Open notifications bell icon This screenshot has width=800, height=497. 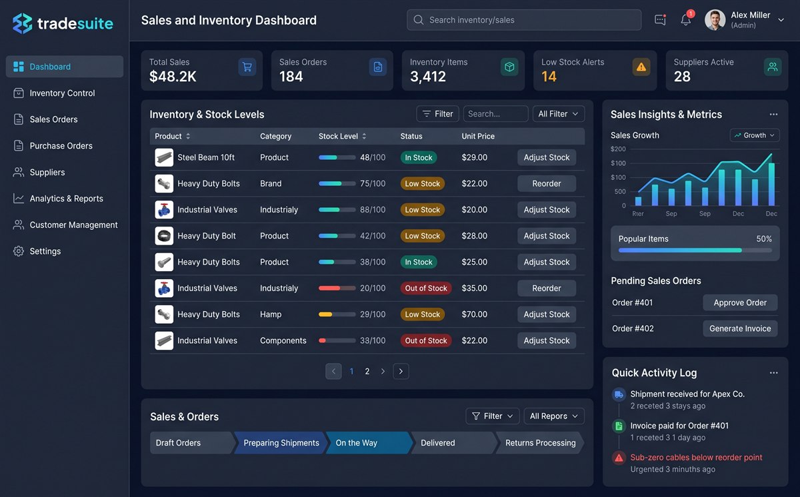tap(686, 20)
